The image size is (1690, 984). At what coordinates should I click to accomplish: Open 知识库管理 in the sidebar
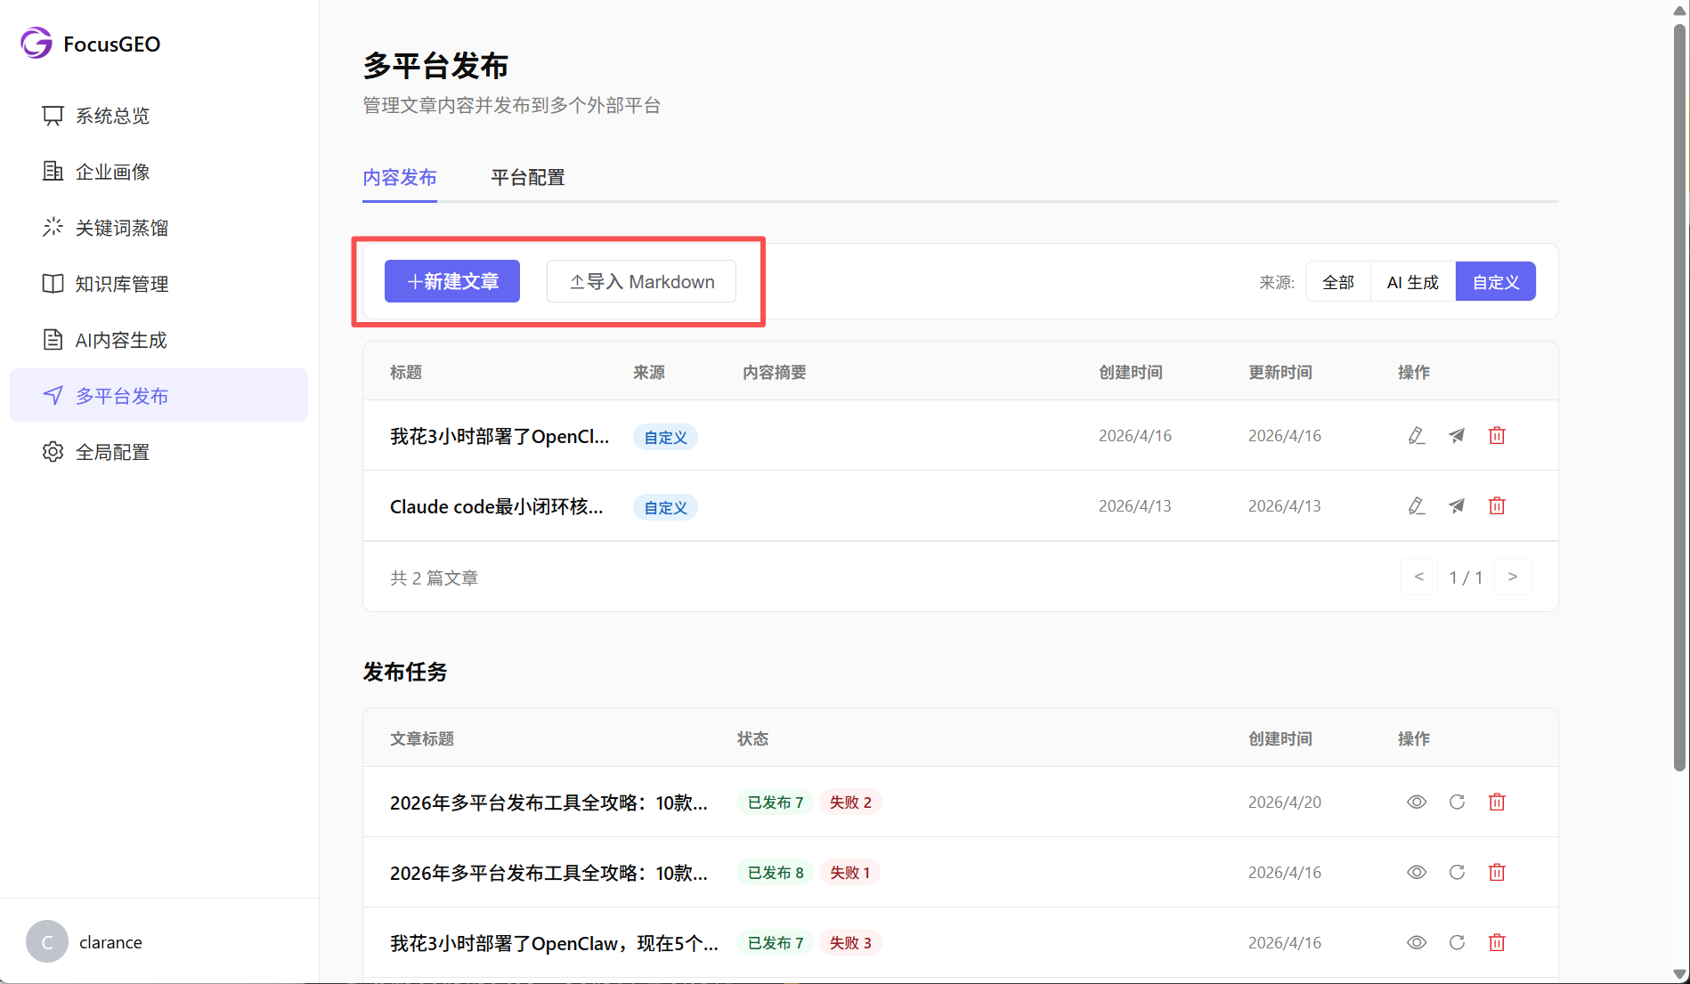point(158,284)
